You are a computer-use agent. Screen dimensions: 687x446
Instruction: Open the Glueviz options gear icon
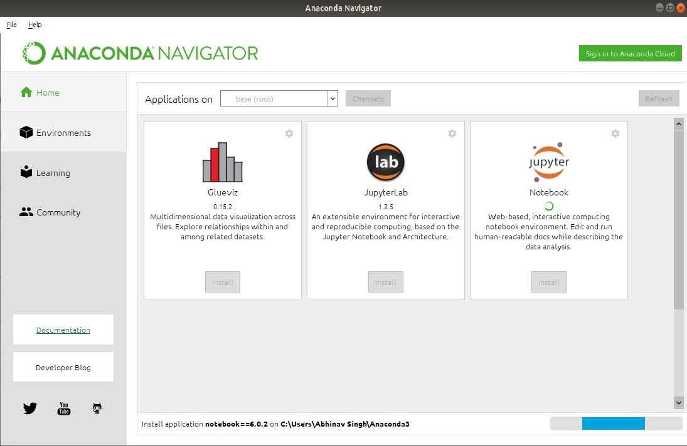click(289, 133)
